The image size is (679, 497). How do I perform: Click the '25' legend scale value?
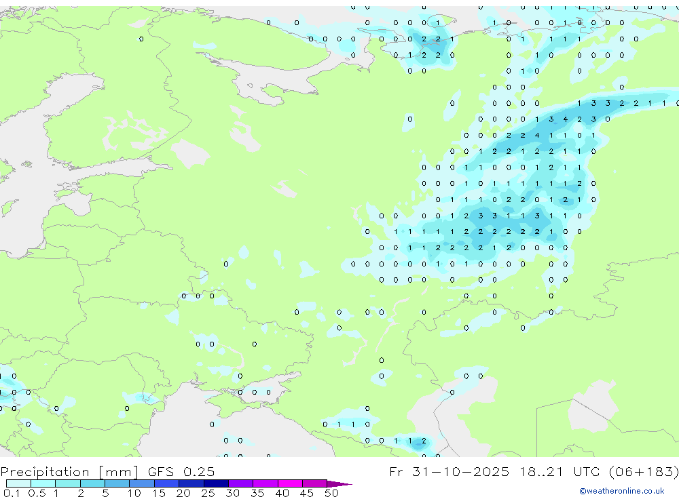click(x=208, y=493)
